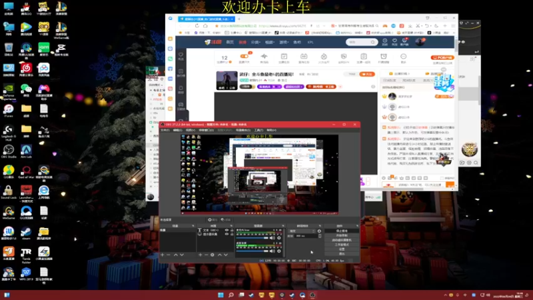The width and height of the screenshot is (533, 300).
Task: Click the orange follow button on stream
Action: click(367, 74)
